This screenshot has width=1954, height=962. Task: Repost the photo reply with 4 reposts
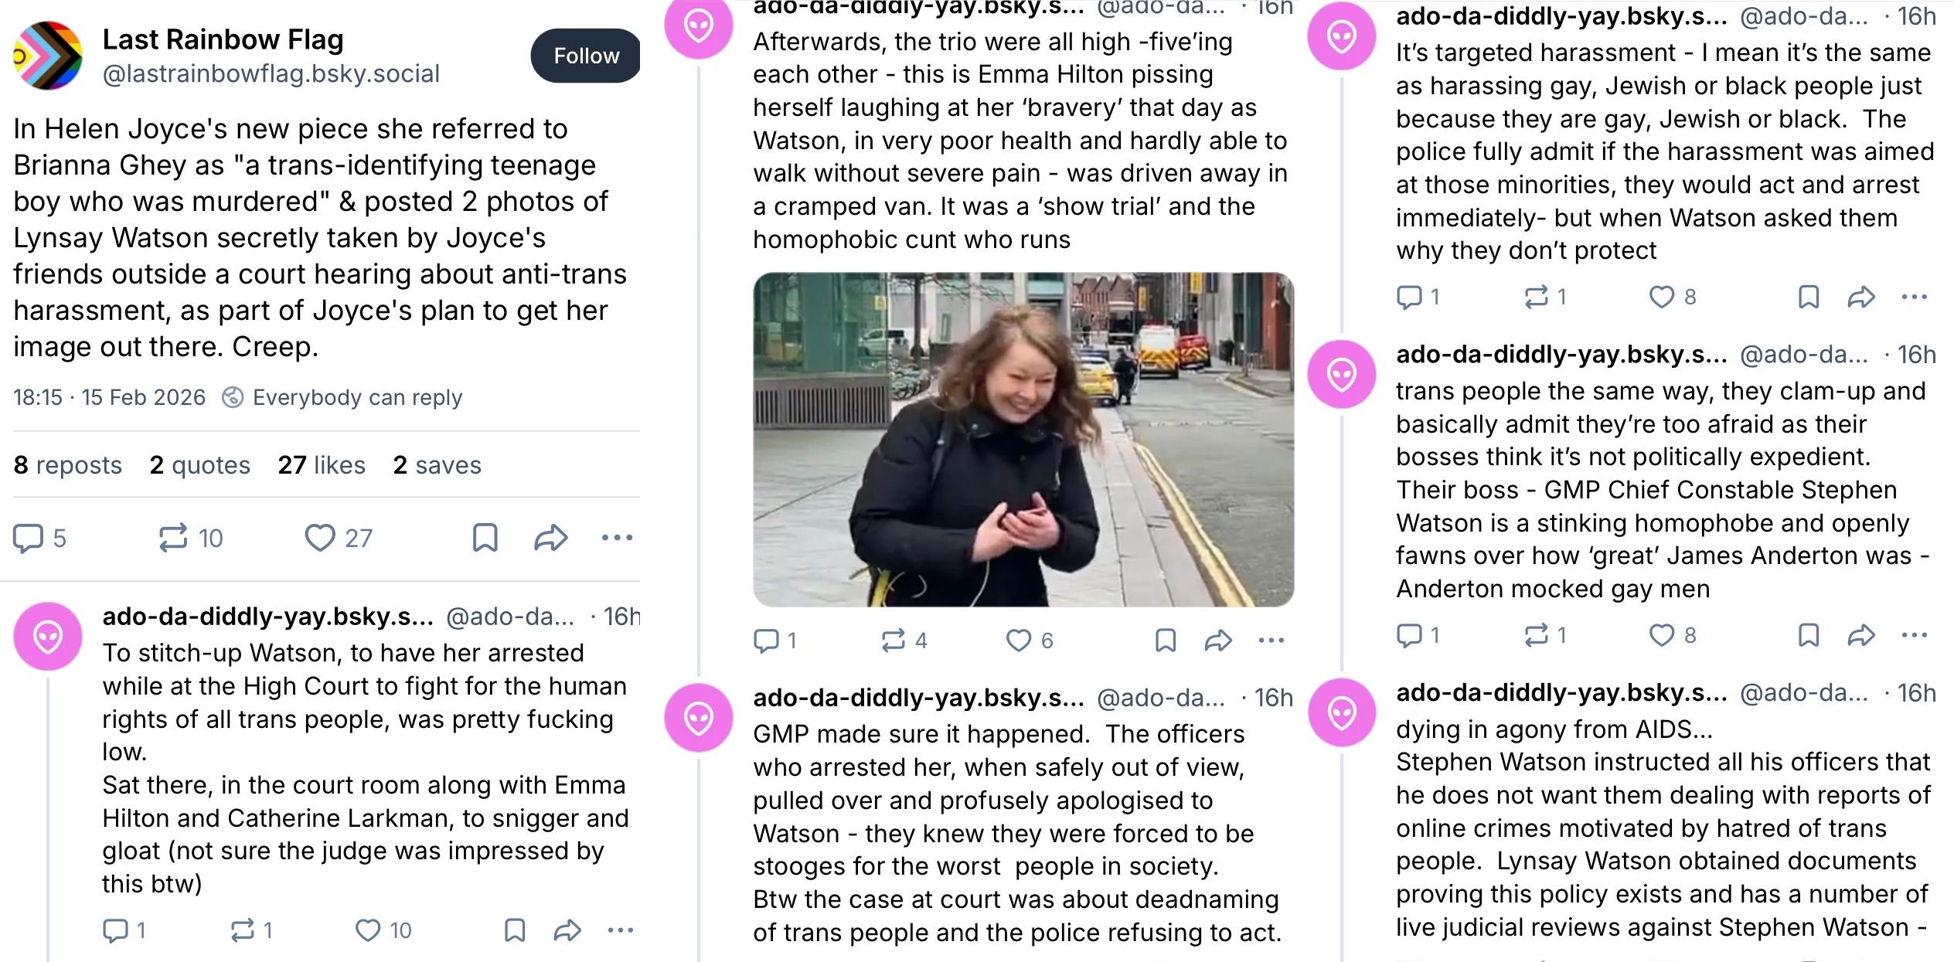pyautogui.click(x=893, y=641)
